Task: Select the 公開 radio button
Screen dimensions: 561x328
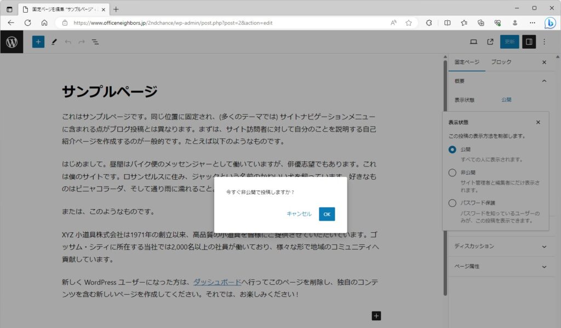Action: point(452,149)
